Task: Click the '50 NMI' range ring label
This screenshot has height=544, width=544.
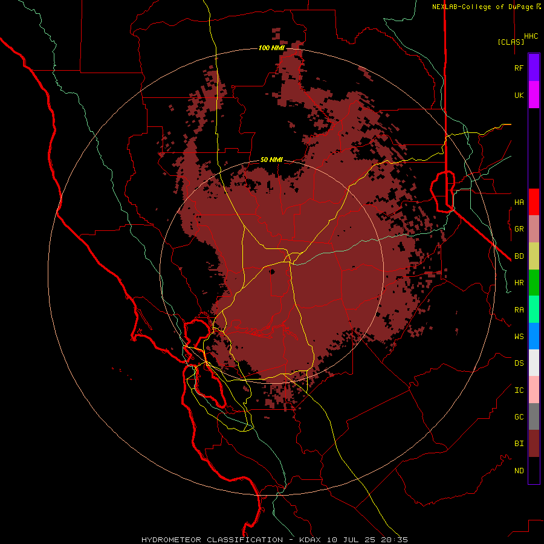Action: 271,160
